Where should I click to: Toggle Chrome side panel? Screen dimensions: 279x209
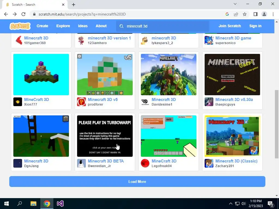(x=256, y=14)
